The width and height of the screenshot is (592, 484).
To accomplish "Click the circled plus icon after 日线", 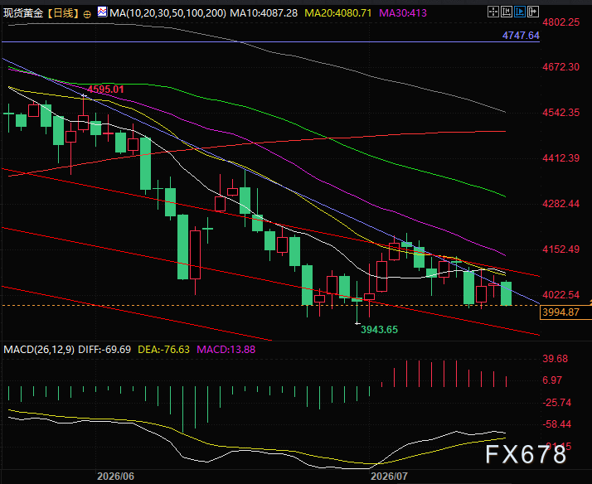I will pyautogui.click(x=87, y=14).
